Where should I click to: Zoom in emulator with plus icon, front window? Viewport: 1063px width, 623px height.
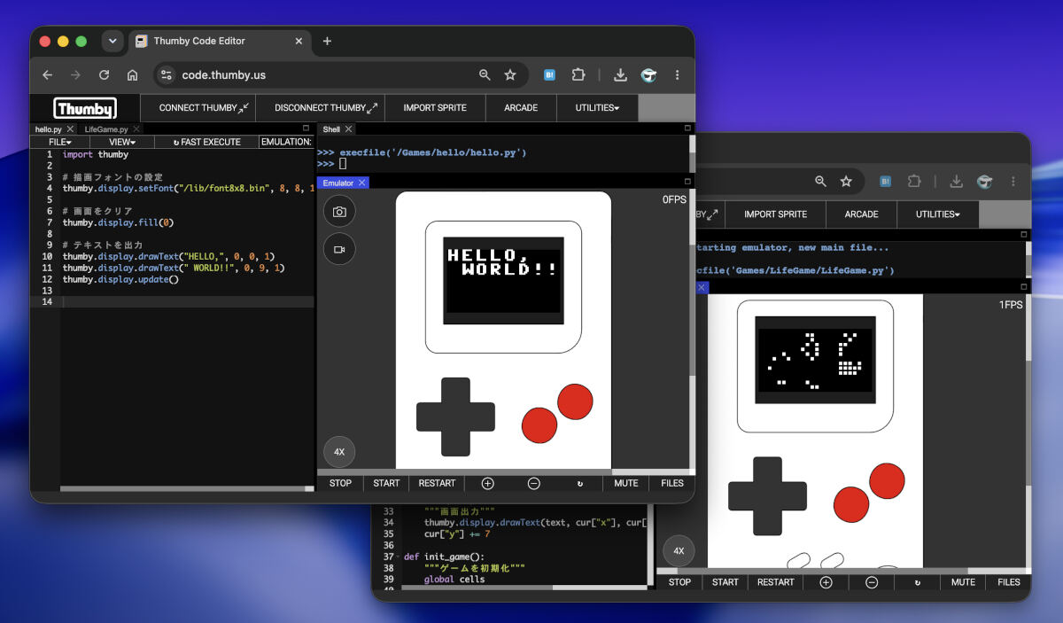pos(487,483)
